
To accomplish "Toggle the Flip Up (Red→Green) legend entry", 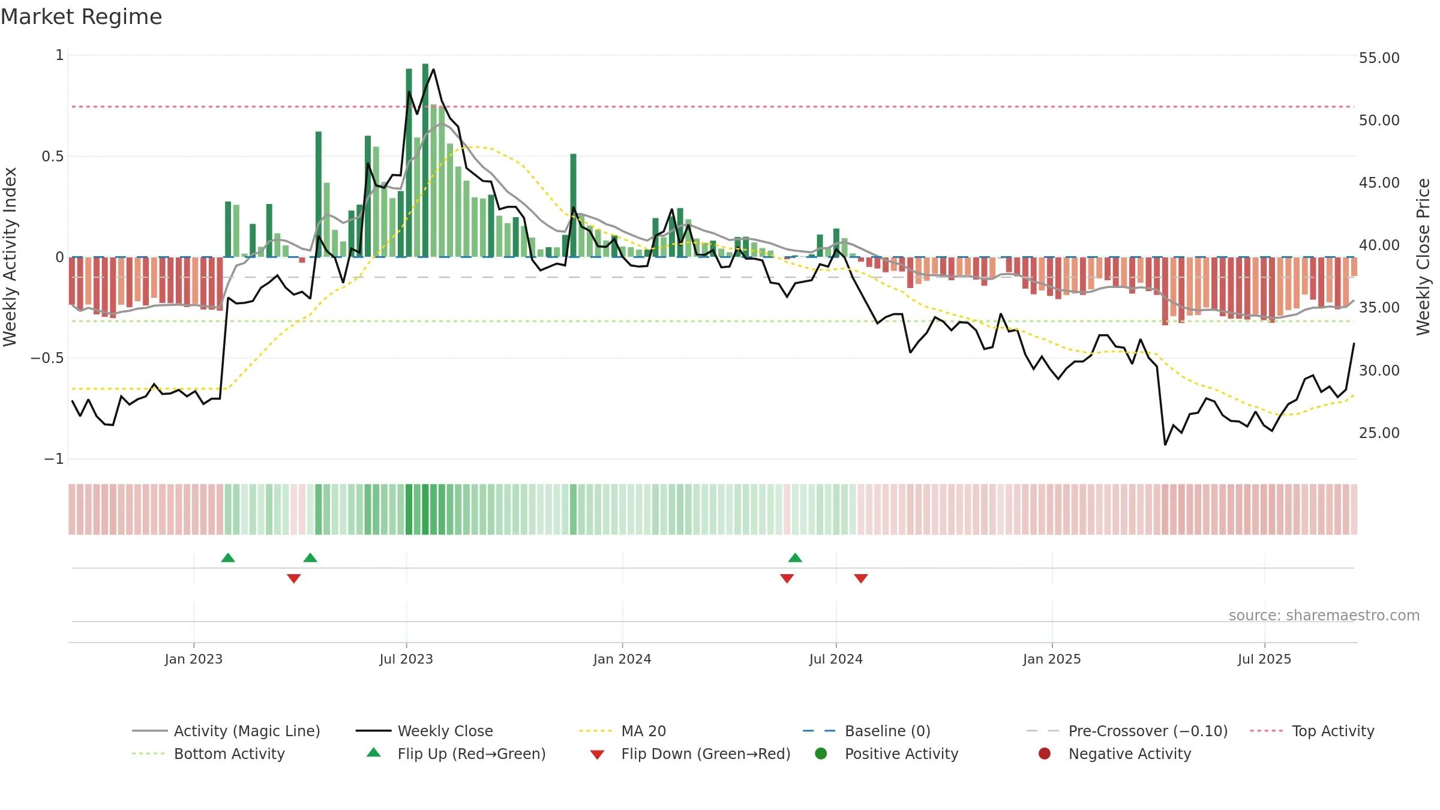I will (x=456, y=754).
